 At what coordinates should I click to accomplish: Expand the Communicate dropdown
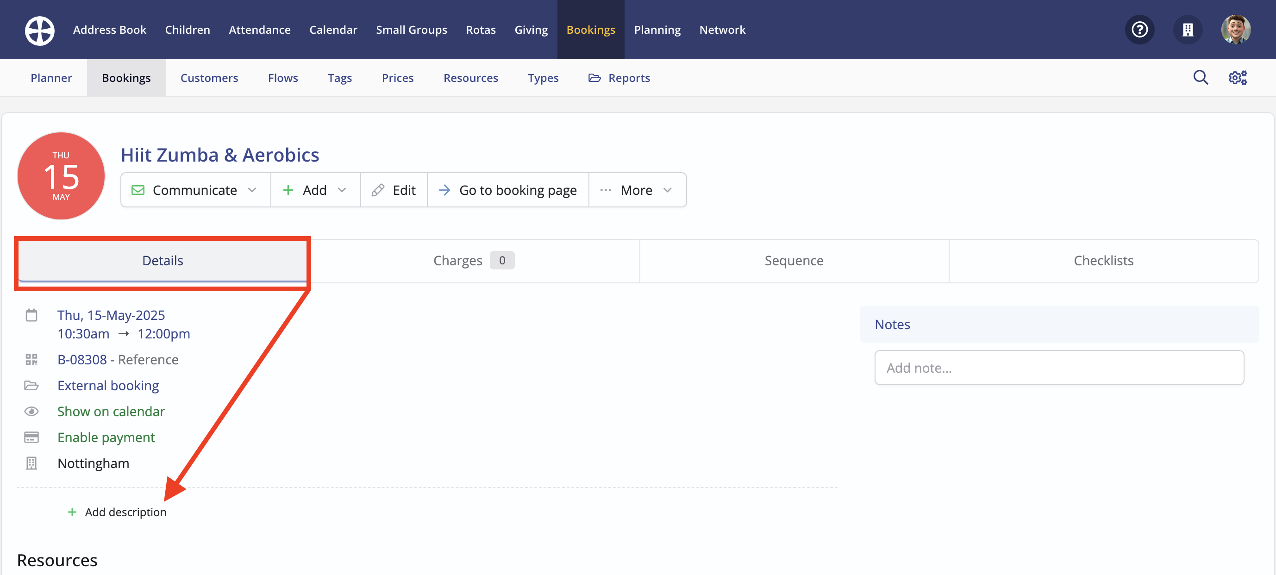[x=195, y=190]
